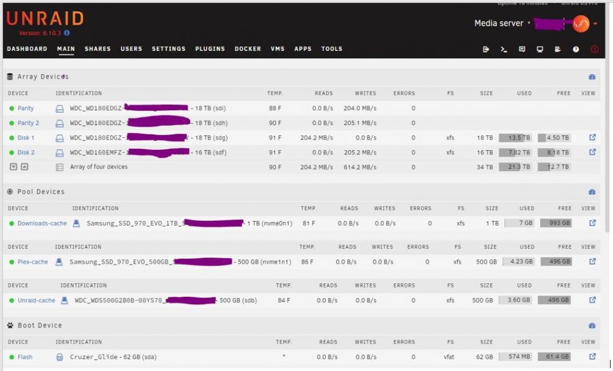Open the Downloads-cache pool link
The height and width of the screenshot is (371, 613).
click(42, 224)
